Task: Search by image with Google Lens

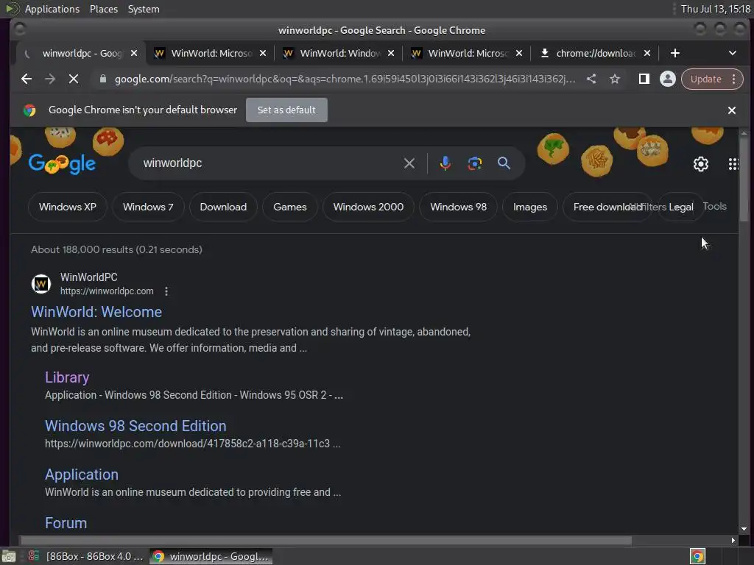Action: pyautogui.click(x=475, y=163)
